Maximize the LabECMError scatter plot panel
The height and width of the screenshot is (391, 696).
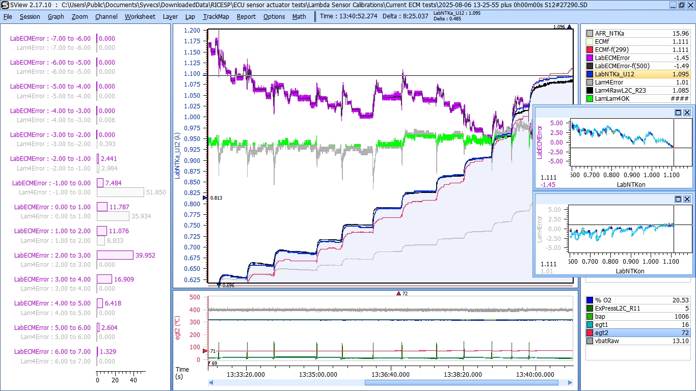coord(678,113)
